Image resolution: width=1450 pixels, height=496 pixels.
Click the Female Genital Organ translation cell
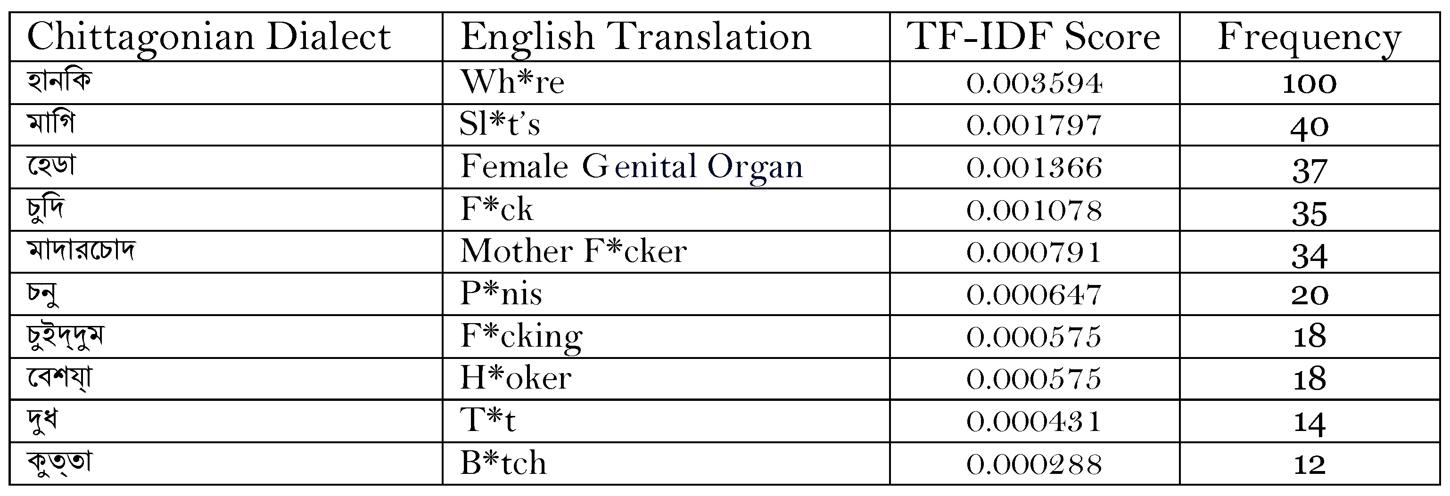[632, 167]
